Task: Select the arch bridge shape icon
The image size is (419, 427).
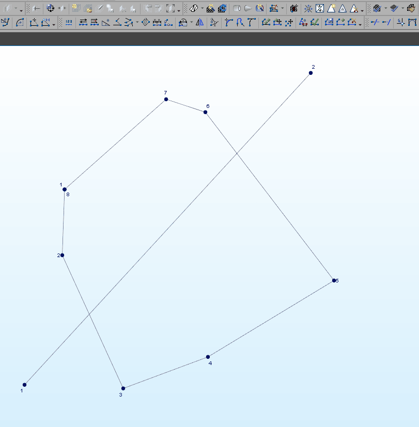Action: (412, 22)
